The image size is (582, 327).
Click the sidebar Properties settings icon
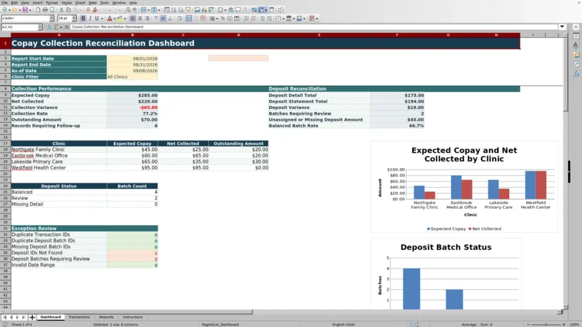point(576,36)
